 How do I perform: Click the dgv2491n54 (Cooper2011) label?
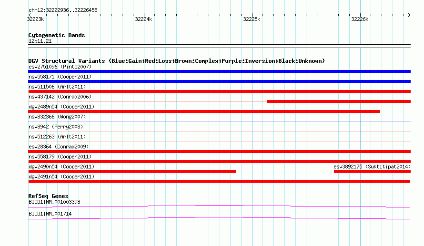pyautogui.click(x=61, y=177)
